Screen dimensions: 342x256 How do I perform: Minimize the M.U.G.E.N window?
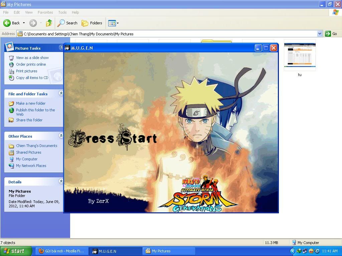click(258, 48)
